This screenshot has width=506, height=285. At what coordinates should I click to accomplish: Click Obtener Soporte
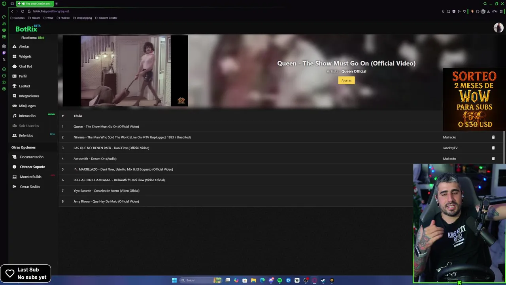click(32, 167)
